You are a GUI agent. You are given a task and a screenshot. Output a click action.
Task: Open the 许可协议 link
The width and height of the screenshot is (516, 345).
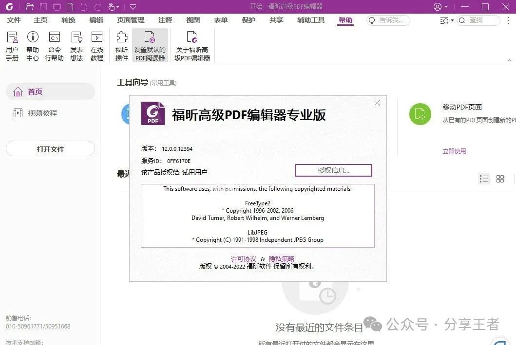(243, 259)
